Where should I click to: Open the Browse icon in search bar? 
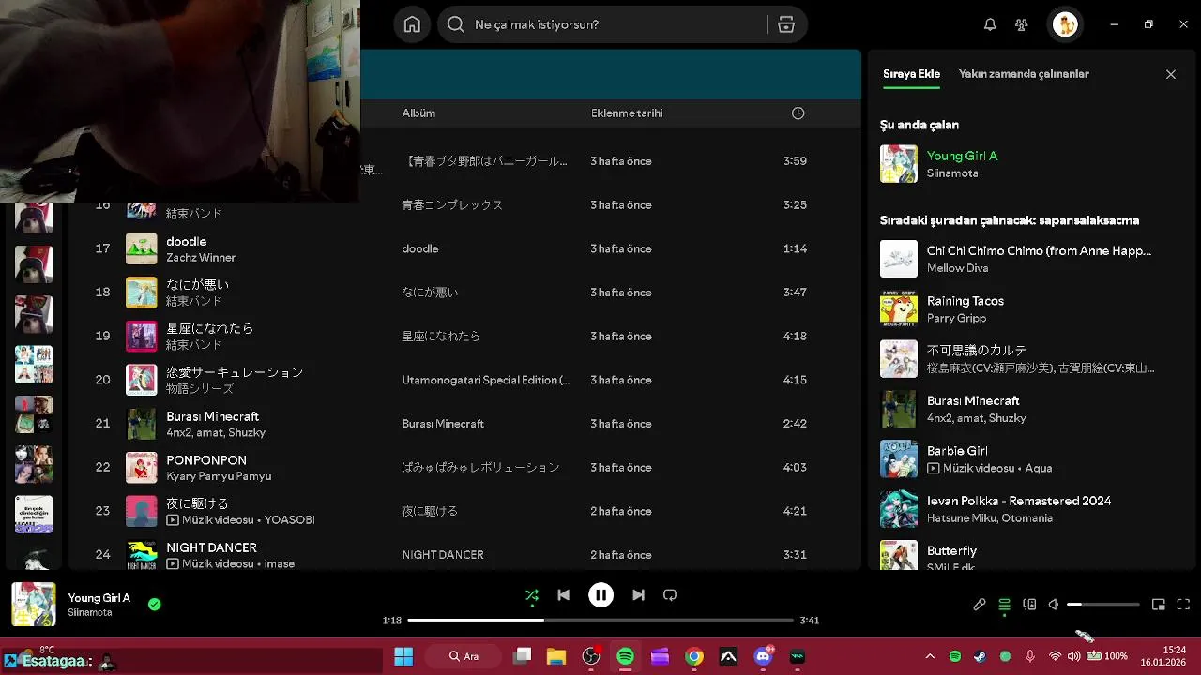(786, 24)
